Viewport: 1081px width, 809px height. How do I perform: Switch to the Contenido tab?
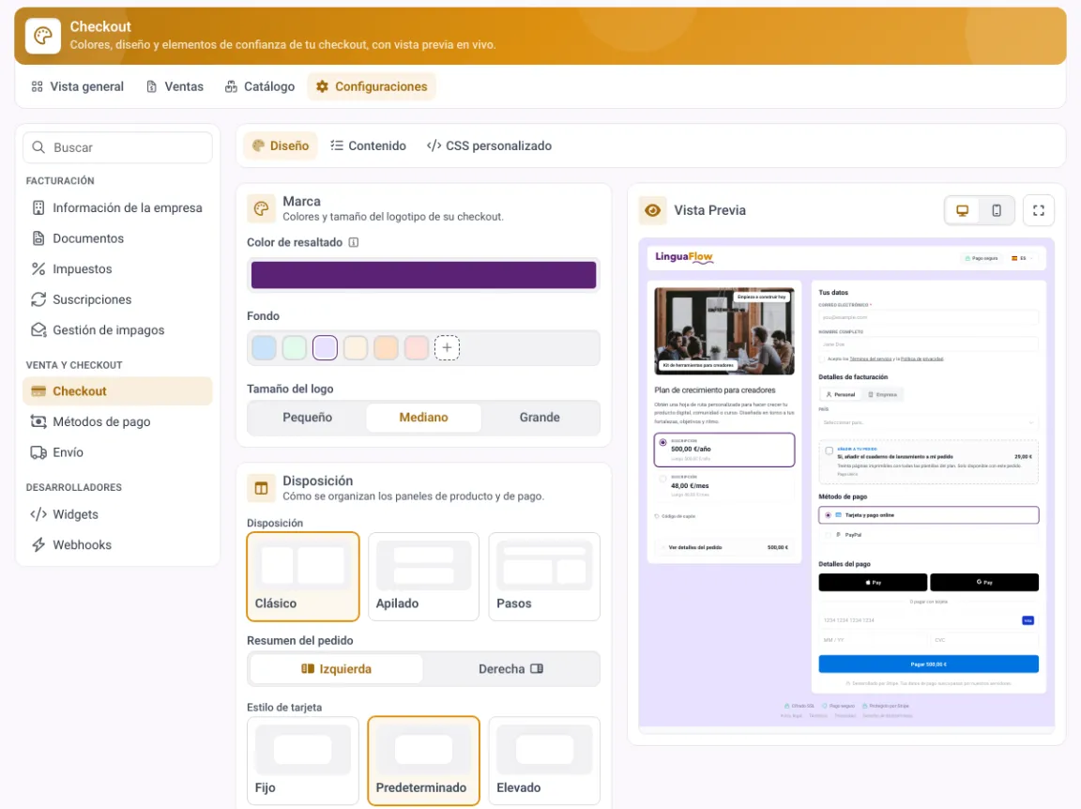pyautogui.click(x=368, y=145)
